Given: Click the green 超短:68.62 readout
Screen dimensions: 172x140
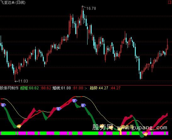Looking at the screenshot, I should tap(30, 88).
